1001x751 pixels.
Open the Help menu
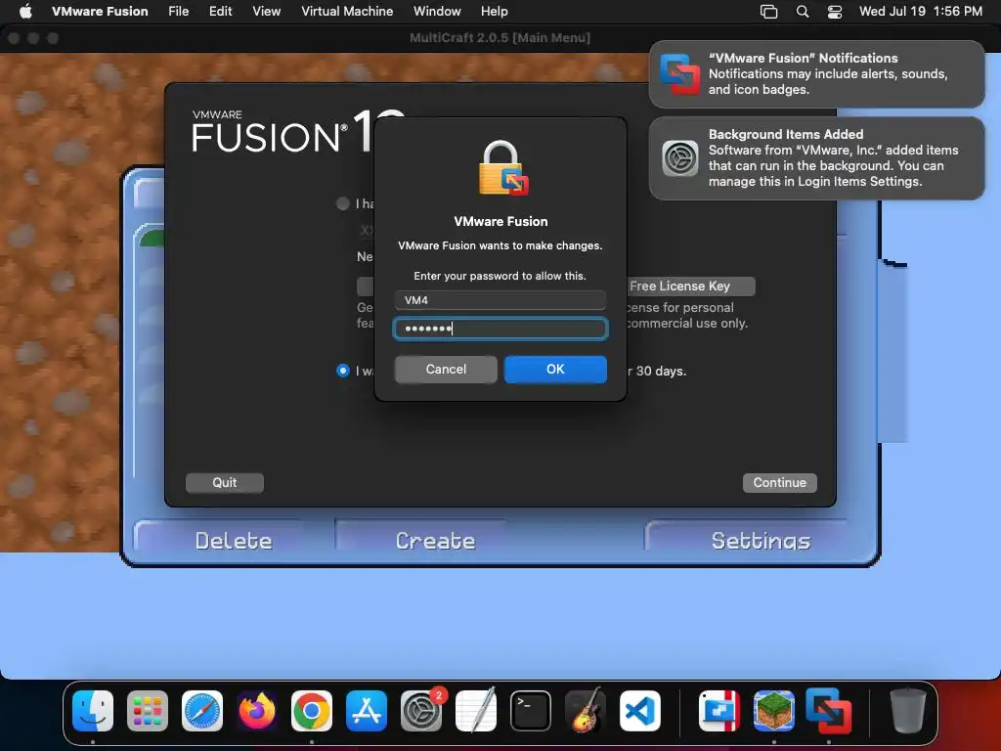pos(494,11)
